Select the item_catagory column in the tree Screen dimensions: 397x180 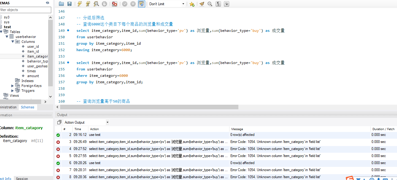tap(37, 56)
